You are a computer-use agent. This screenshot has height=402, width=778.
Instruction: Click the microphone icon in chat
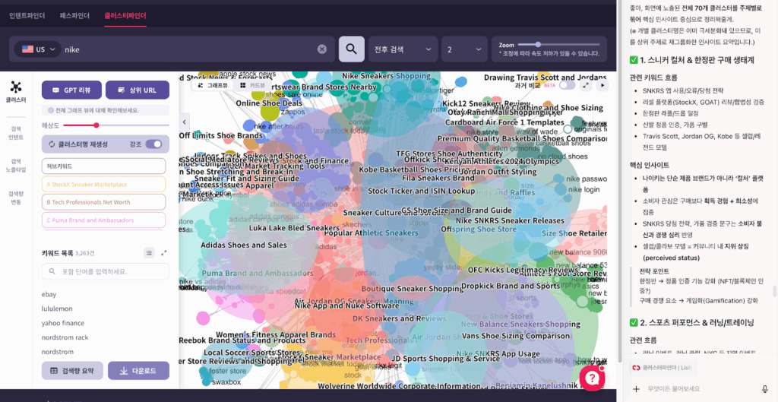[765, 389]
